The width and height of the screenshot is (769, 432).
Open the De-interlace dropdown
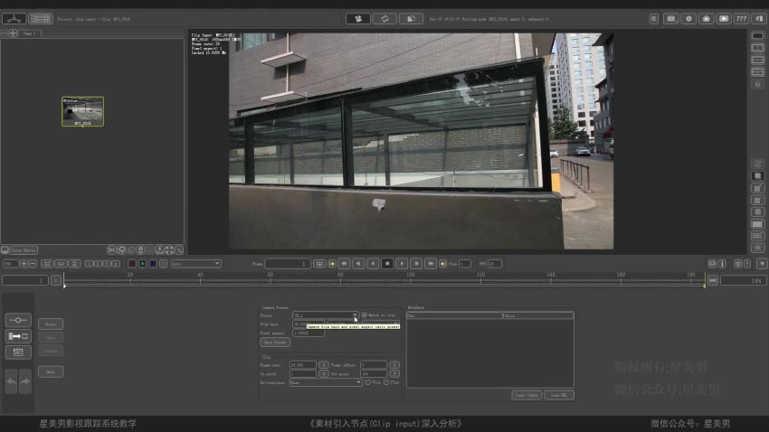pos(326,382)
